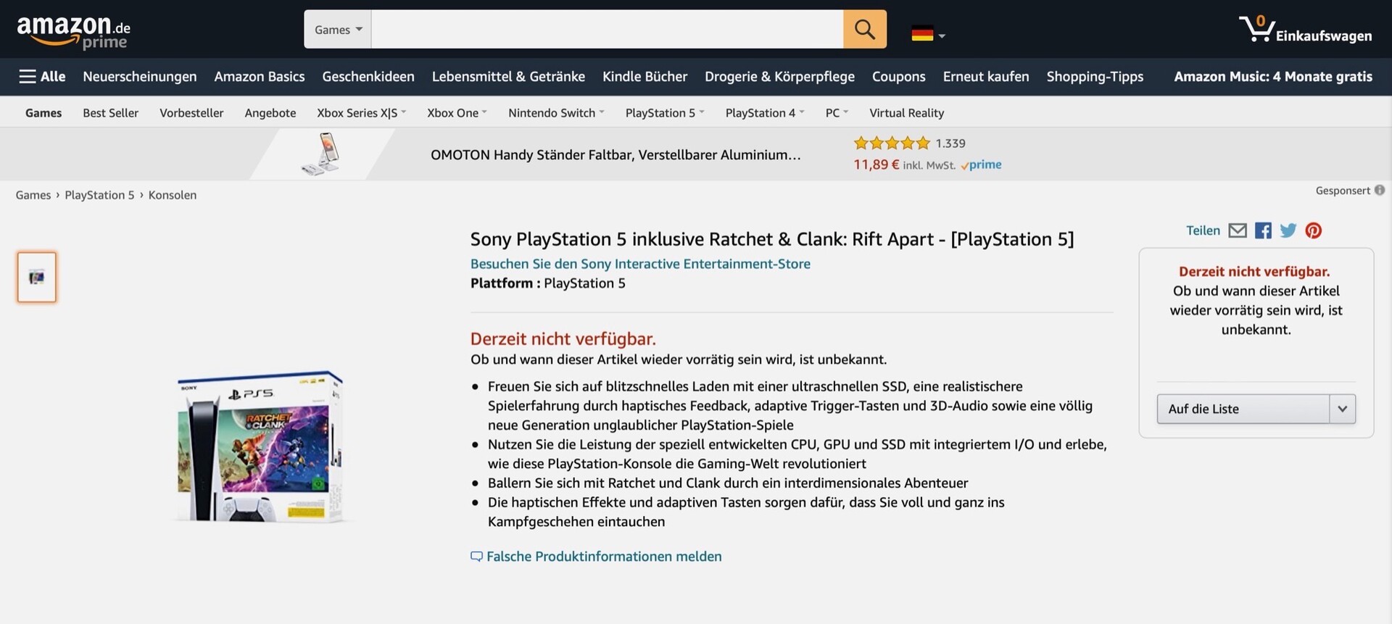This screenshot has width=1392, height=624.
Task: Expand the German flag language selector
Action: [x=928, y=34]
